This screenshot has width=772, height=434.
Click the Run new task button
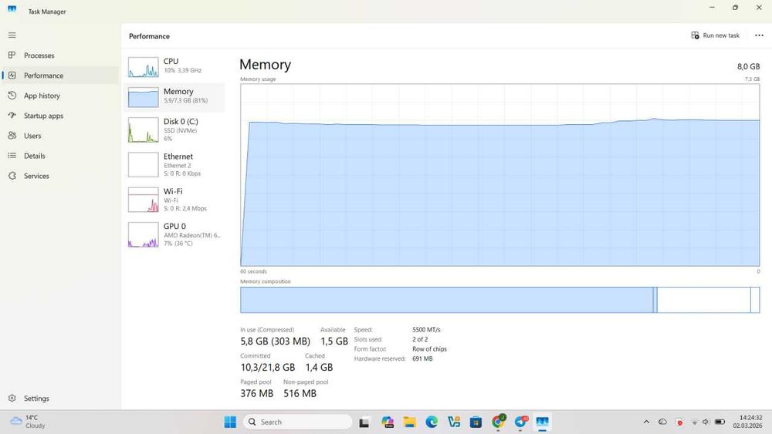pyautogui.click(x=716, y=35)
